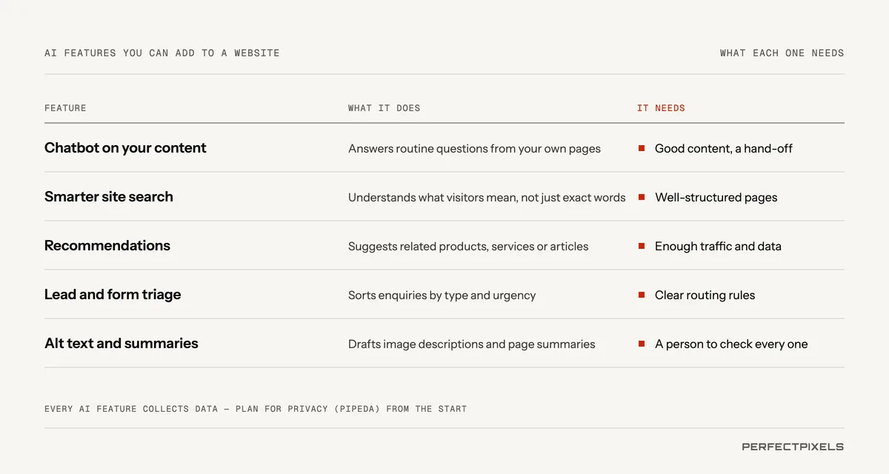Select the 'Chatbot on your content' feature
The image size is (889, 474).
(x=125, y=148)
